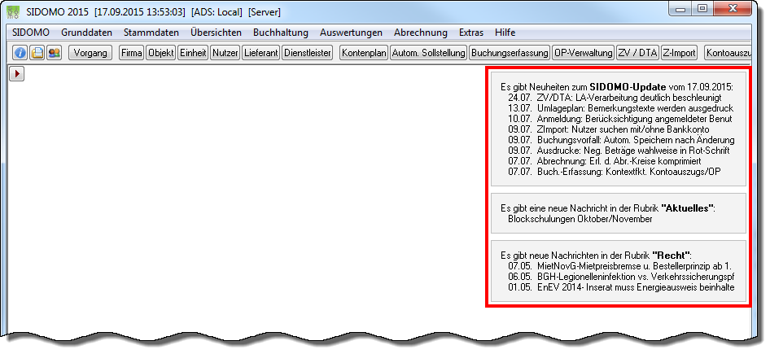This screenshot has height=354, width=770.
Task: Click the Z-Import toolbar button
Action: point(679,53)
